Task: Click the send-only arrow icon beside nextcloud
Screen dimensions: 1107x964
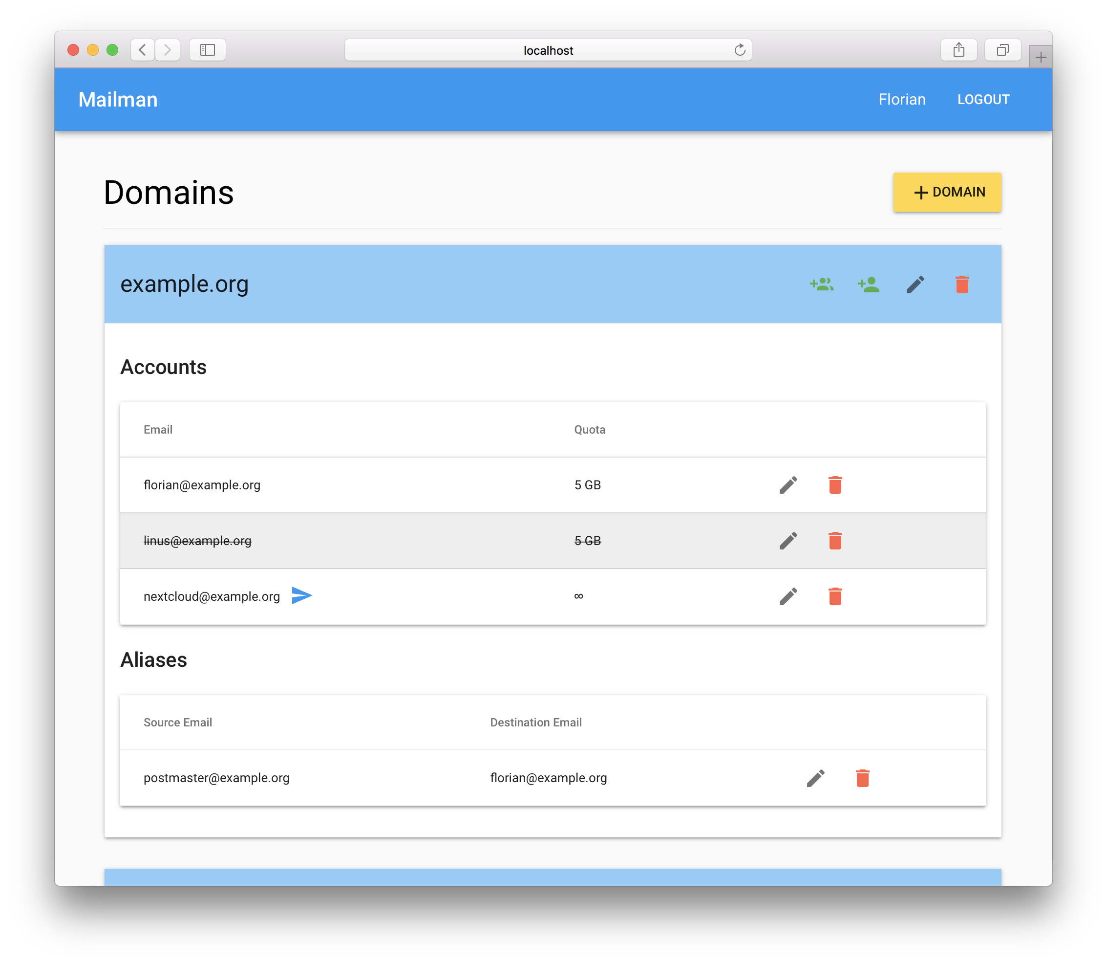Action: click(301, 595)
